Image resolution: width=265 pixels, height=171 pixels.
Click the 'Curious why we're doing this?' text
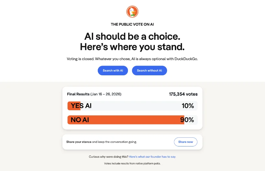coord(109,157)
